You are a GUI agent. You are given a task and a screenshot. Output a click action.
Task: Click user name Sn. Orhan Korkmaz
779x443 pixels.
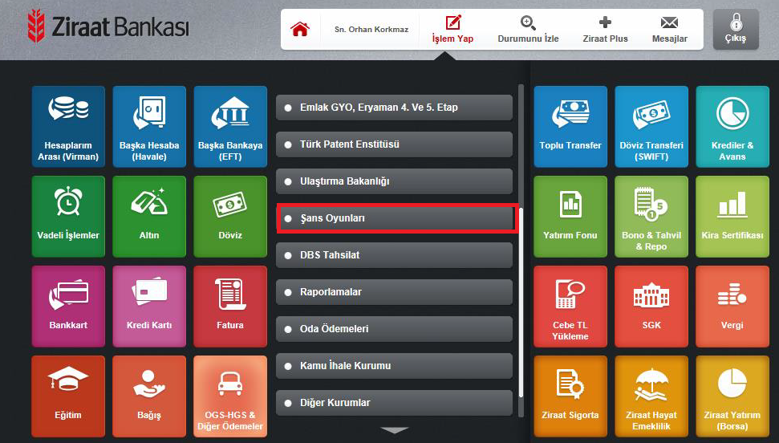tap(371, 30)
